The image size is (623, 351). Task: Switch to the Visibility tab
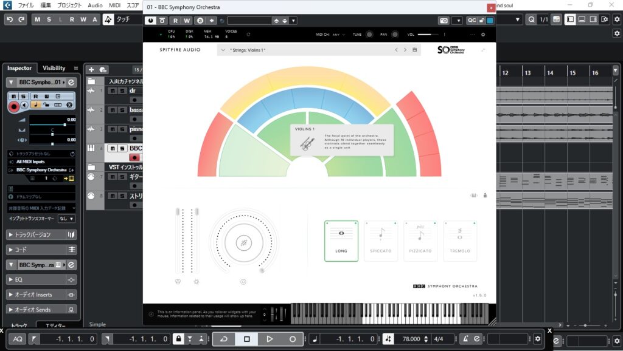tap(54, 68)
